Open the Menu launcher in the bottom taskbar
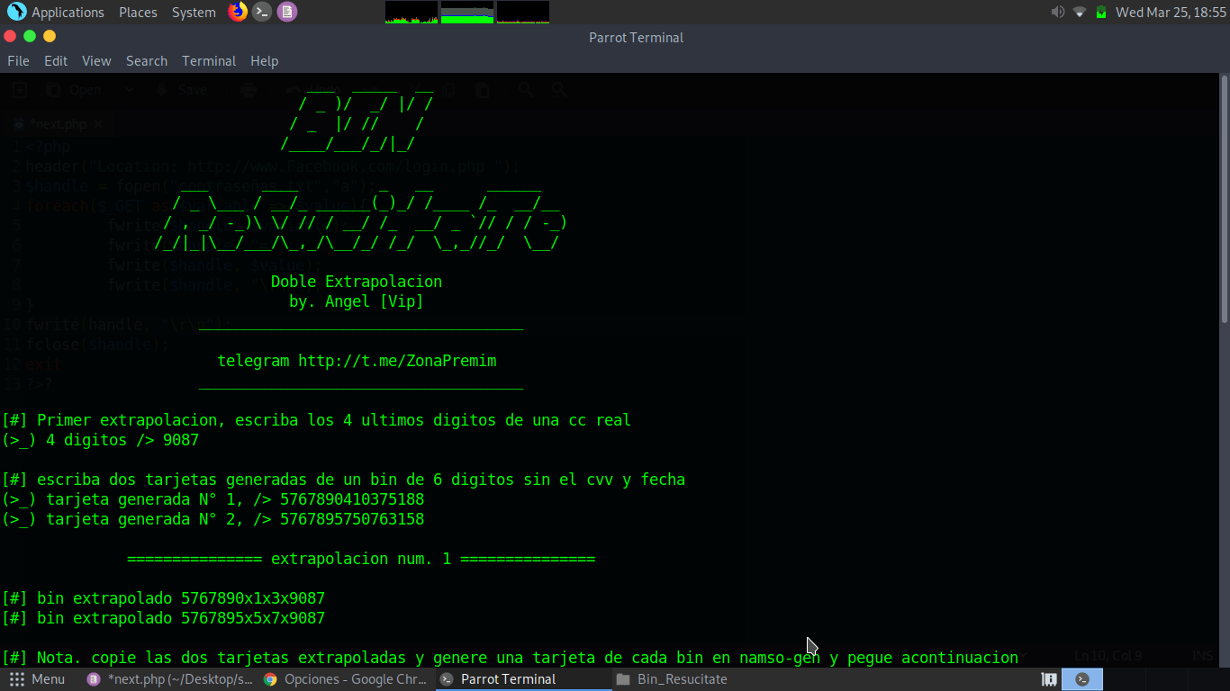The image size is (1230, 691). coord(37,678)
